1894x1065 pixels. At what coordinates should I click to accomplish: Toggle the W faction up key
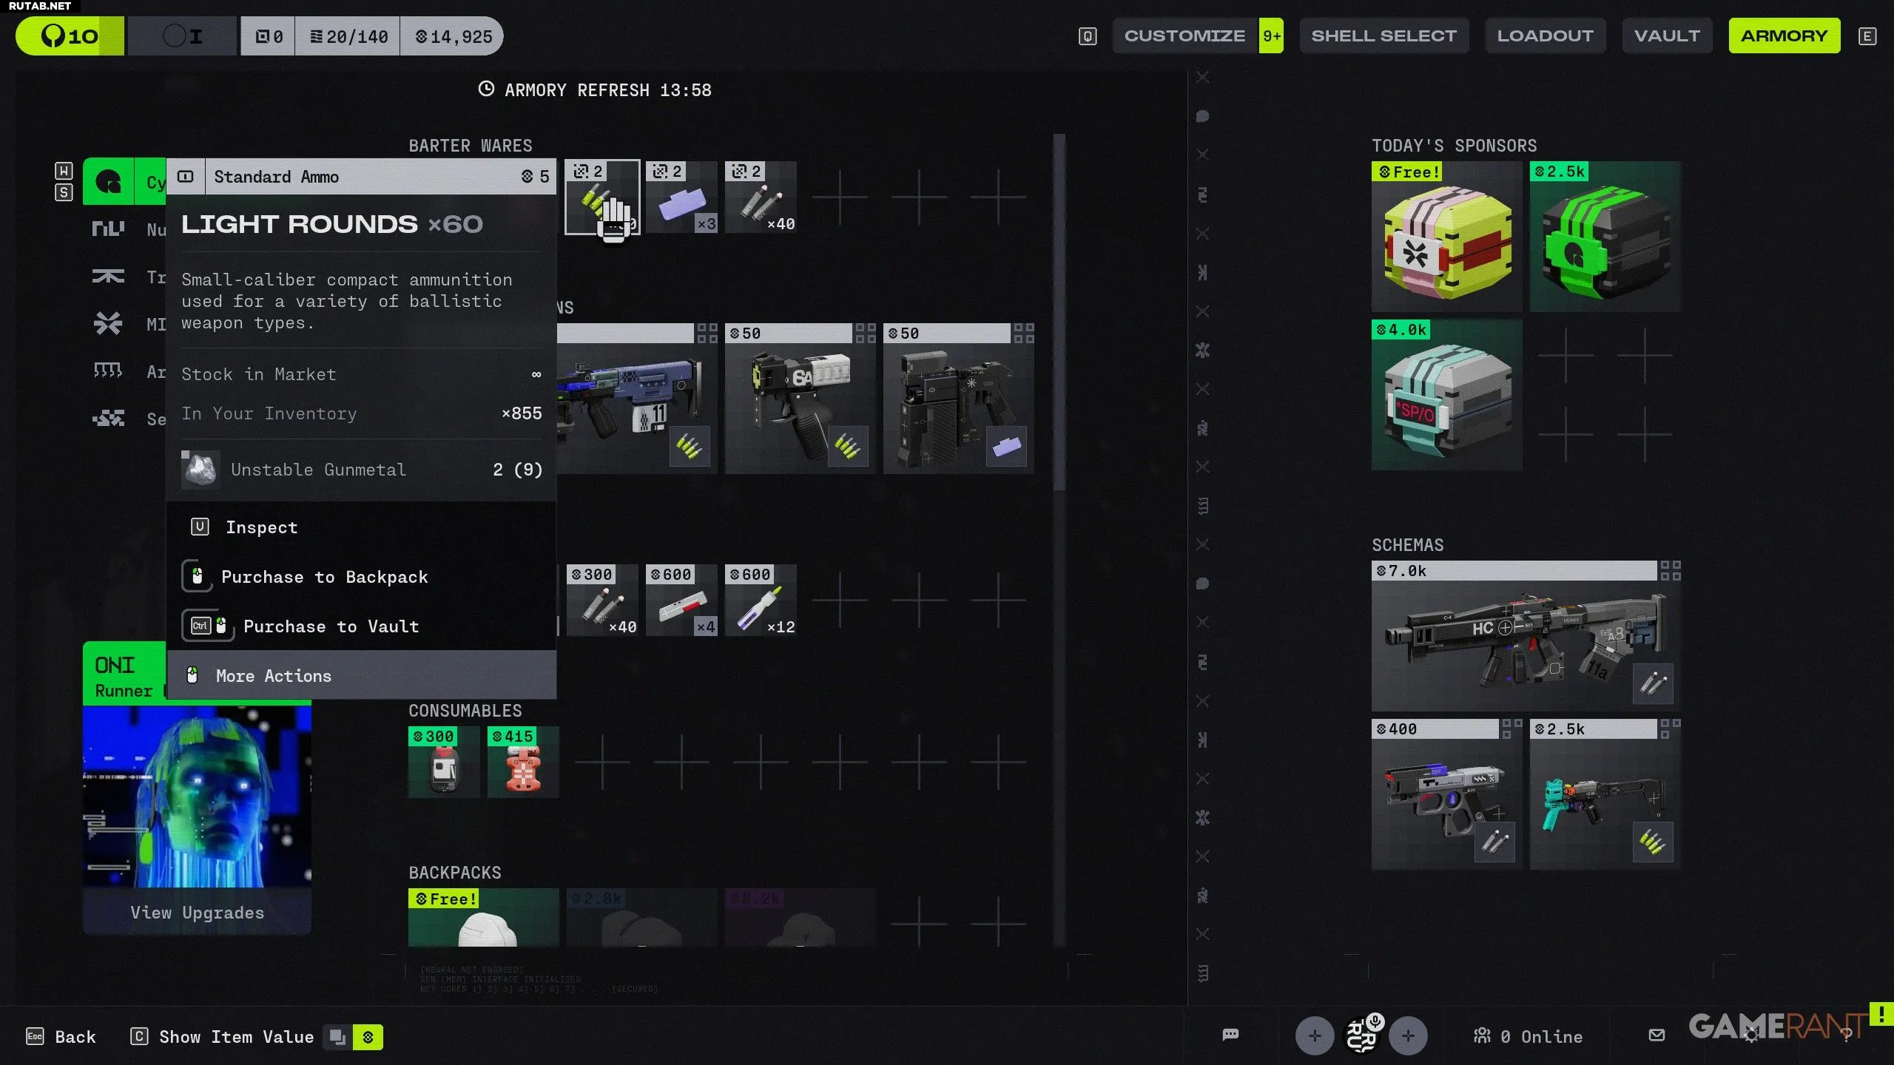(64, 172)
